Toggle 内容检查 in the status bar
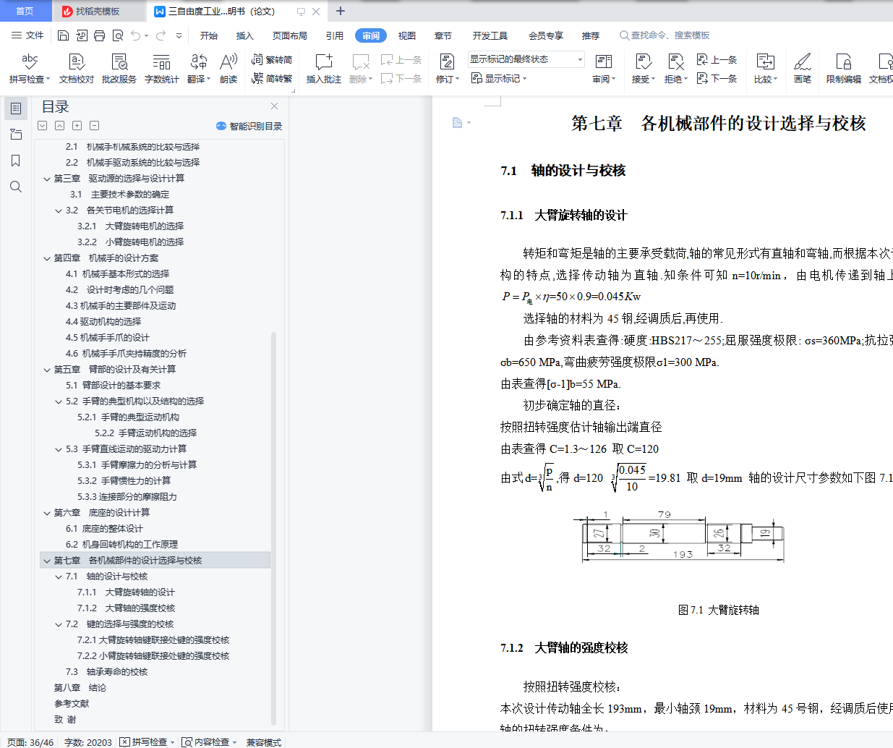The width and height of the screenshot is (893, 748). [x=210, y=742]
